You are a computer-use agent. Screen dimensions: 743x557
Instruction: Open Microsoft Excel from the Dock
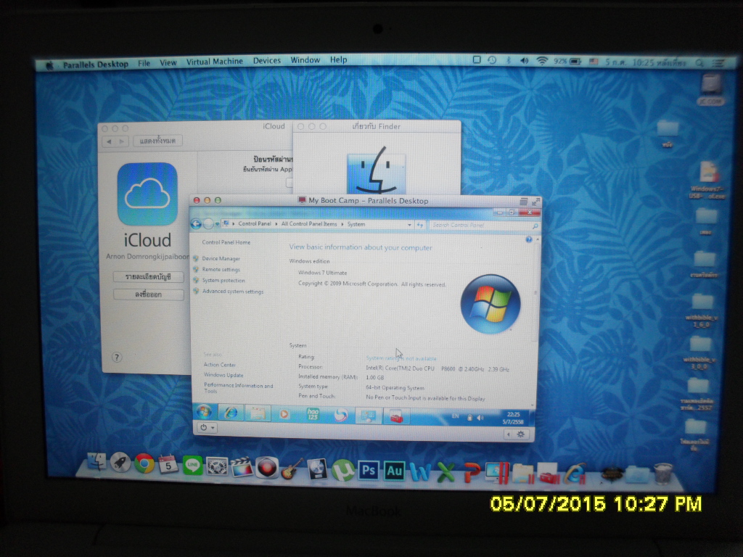(446, 473)
